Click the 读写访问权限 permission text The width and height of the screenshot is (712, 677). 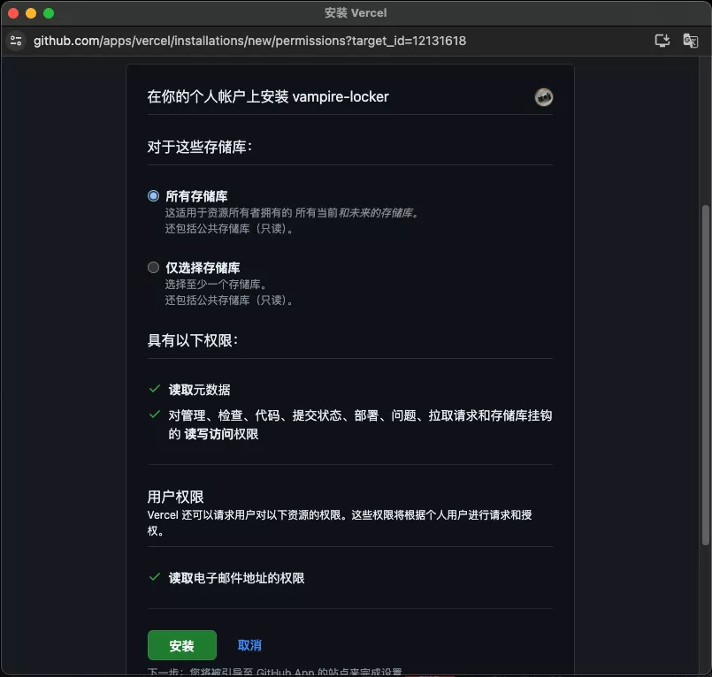point(221,434)
